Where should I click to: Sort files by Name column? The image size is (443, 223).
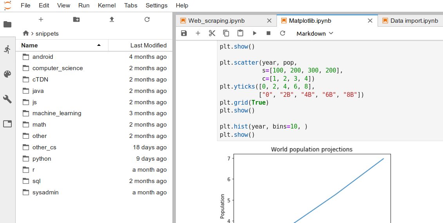[59, 45]
